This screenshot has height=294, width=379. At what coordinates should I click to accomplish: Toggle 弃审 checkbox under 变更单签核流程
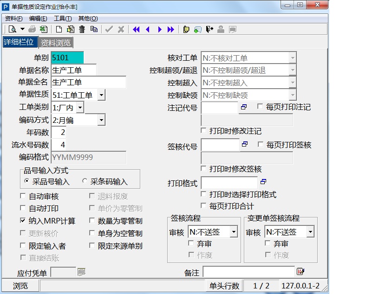coord(268,243)
